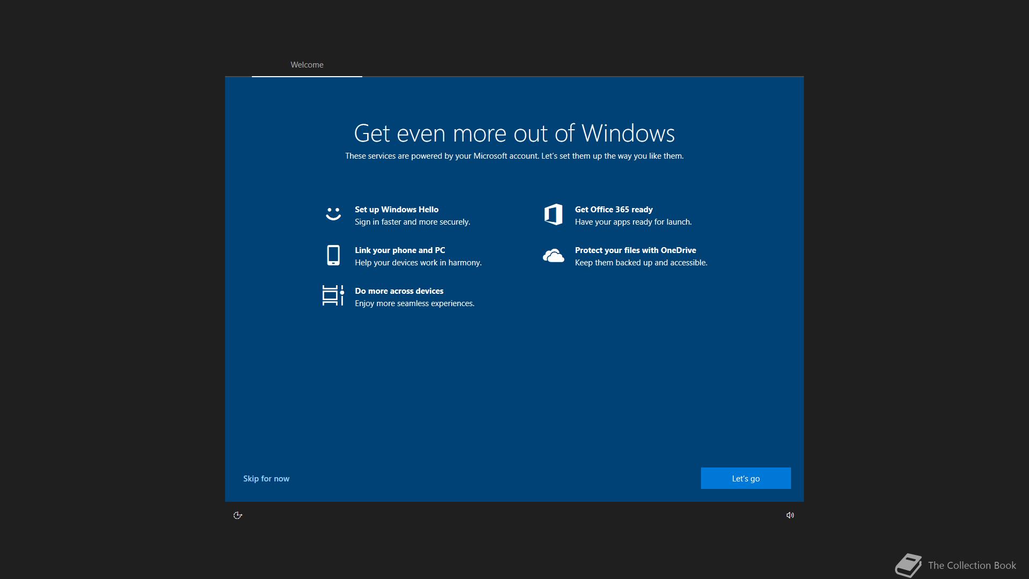Click the Skip for now link
1029x579 pixels.
tap(266, 479)
